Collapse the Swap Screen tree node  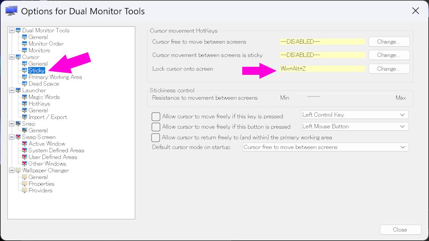(x=12, y=137)
